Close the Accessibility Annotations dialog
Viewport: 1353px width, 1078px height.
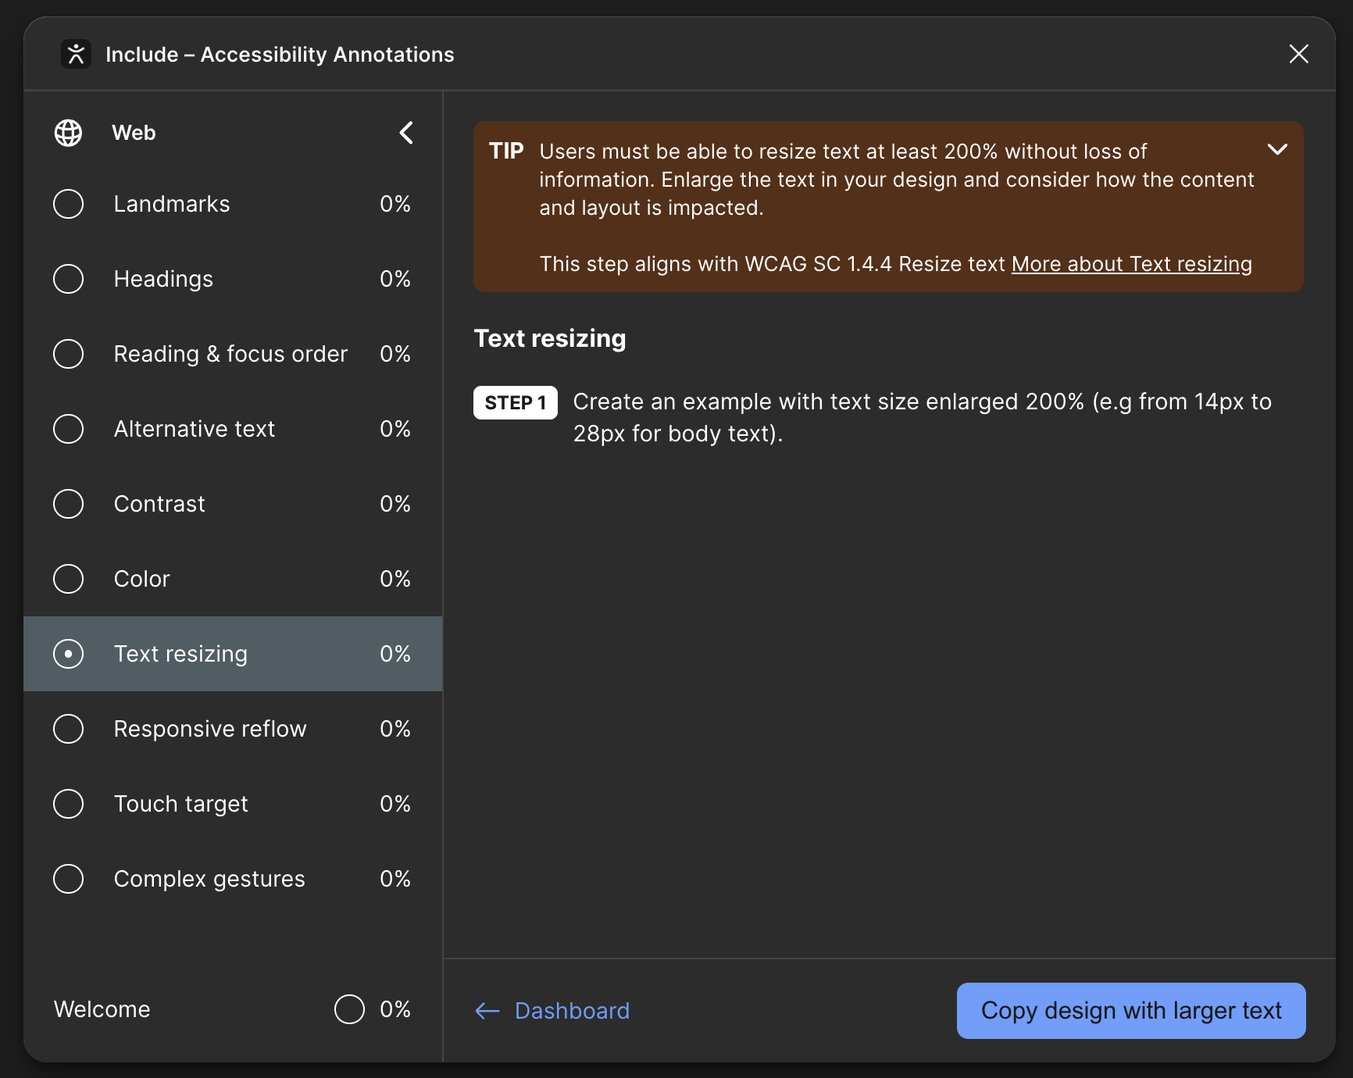coord(1298,54)
